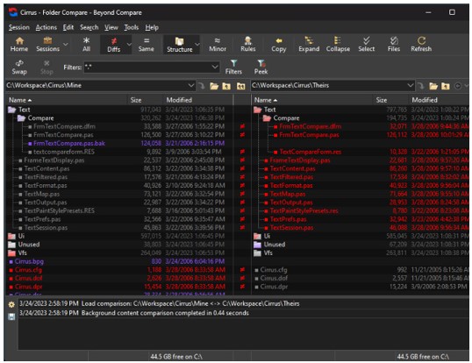The image size is (472, 363).
Task: Click the C:\Workspace\Cirrus\Mine path field
Action: 97,86
